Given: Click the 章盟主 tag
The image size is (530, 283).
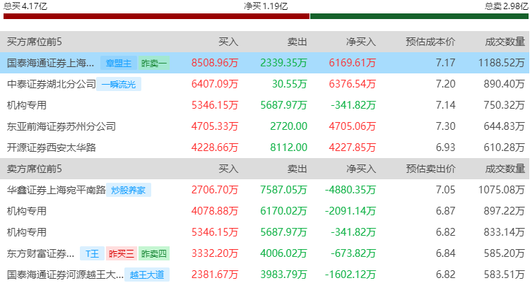Looking at the screenshot, I should [118, 63].
